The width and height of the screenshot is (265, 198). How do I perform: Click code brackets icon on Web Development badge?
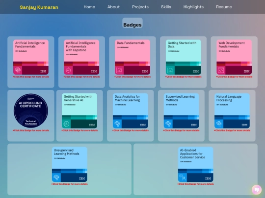[x=221, y=70]
